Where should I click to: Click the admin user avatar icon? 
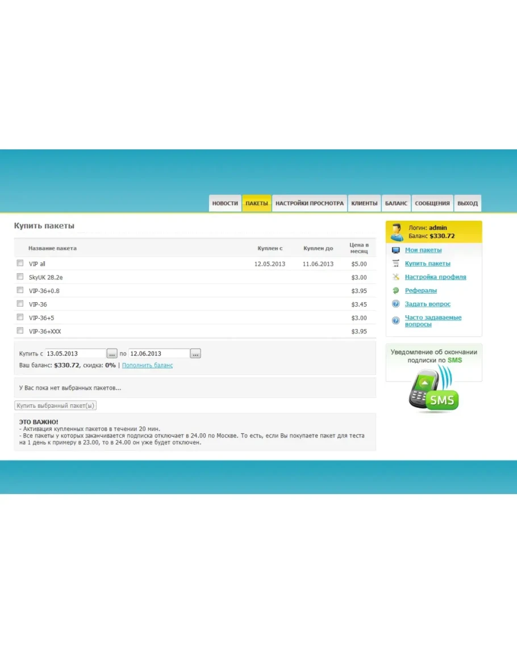point(397,232)
